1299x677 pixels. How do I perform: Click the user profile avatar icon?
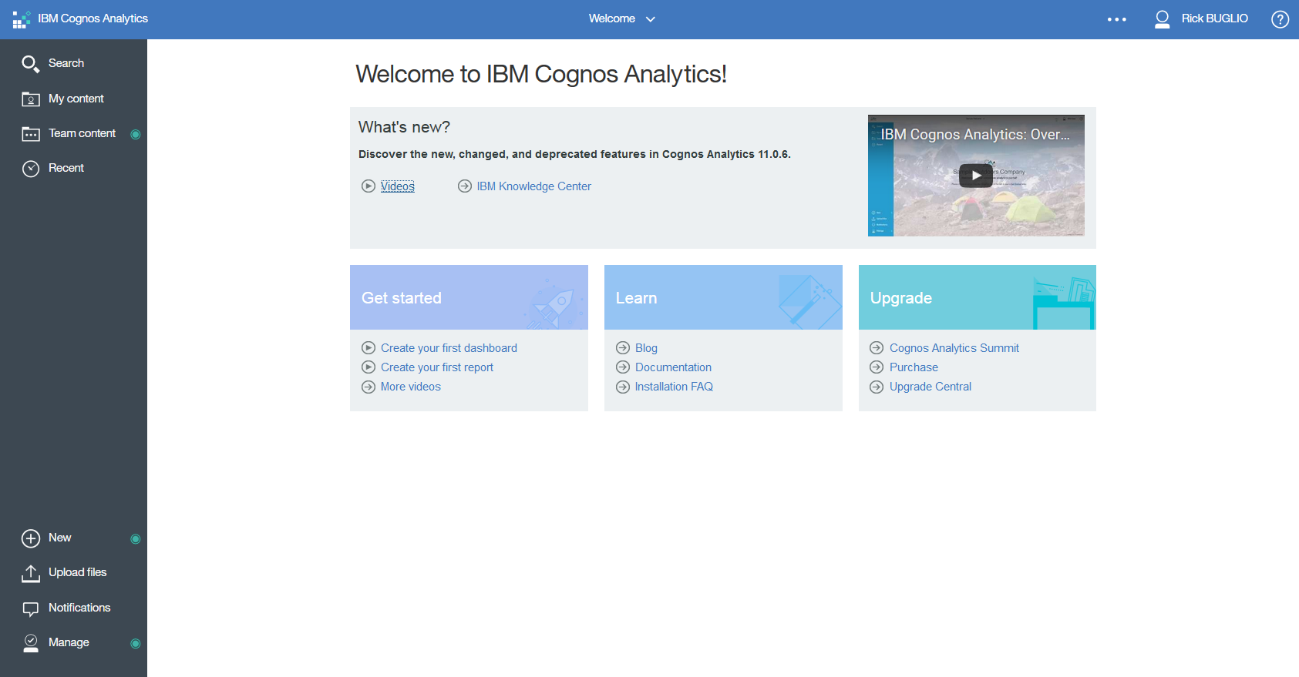click(x=1163, y=19)
